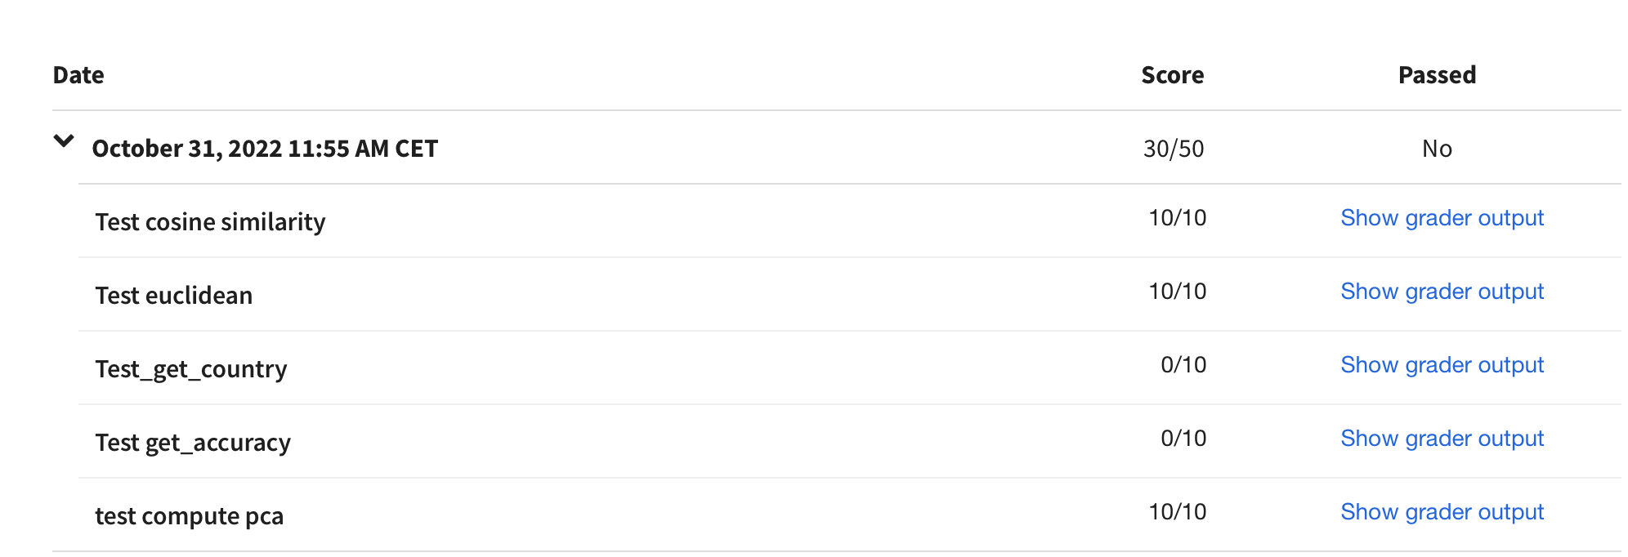Click the "No" passed status
The image size is (1628, 557).
pos(1437,149)
